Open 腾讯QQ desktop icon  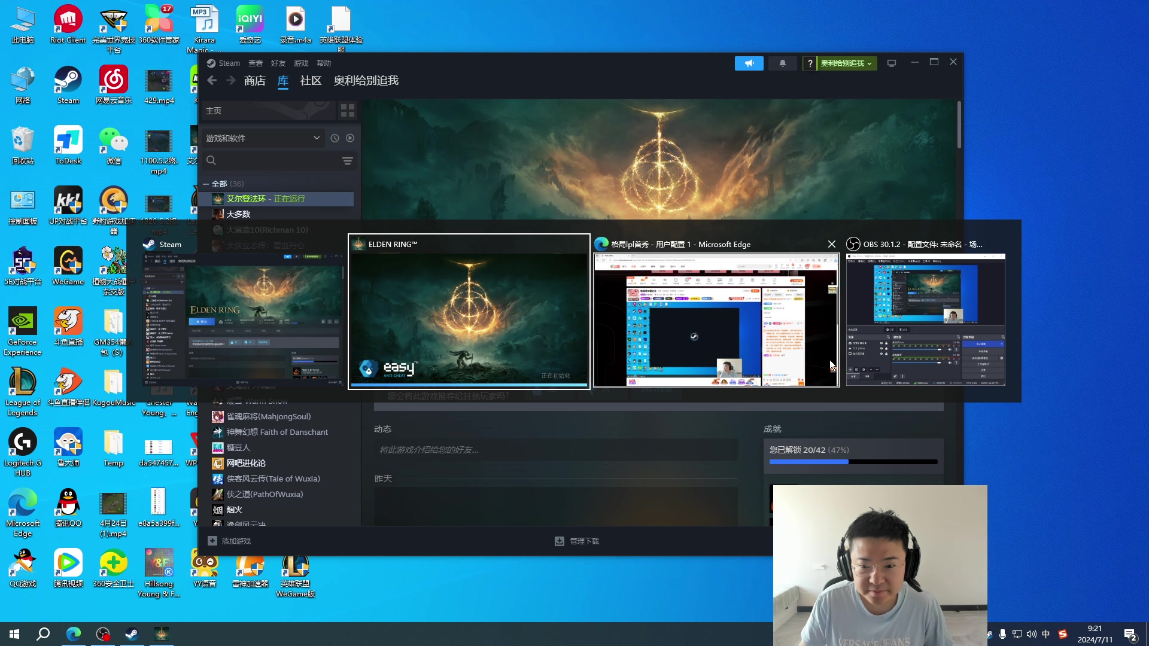[x=68, y=508]
